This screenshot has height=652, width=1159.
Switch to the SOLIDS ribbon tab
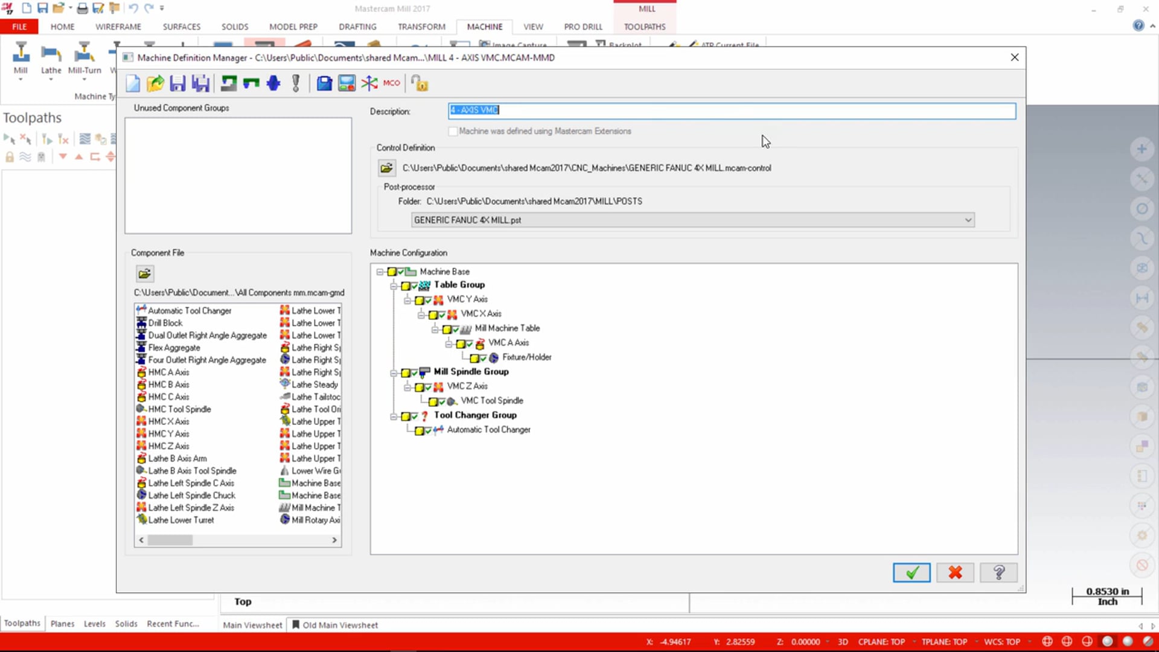click(x=235, y=27)
